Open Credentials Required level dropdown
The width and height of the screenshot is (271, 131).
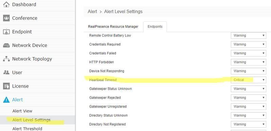tap(248, 44)
